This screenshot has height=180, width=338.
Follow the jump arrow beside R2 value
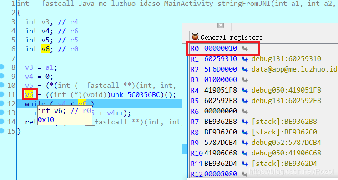pyautogui.click(x=245, y=69)
